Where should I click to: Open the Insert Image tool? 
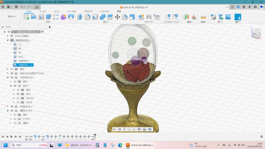pos(228,17)
